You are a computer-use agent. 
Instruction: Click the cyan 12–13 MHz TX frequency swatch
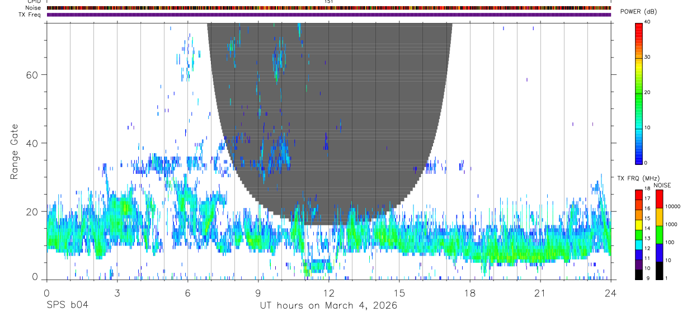point(639,245)
